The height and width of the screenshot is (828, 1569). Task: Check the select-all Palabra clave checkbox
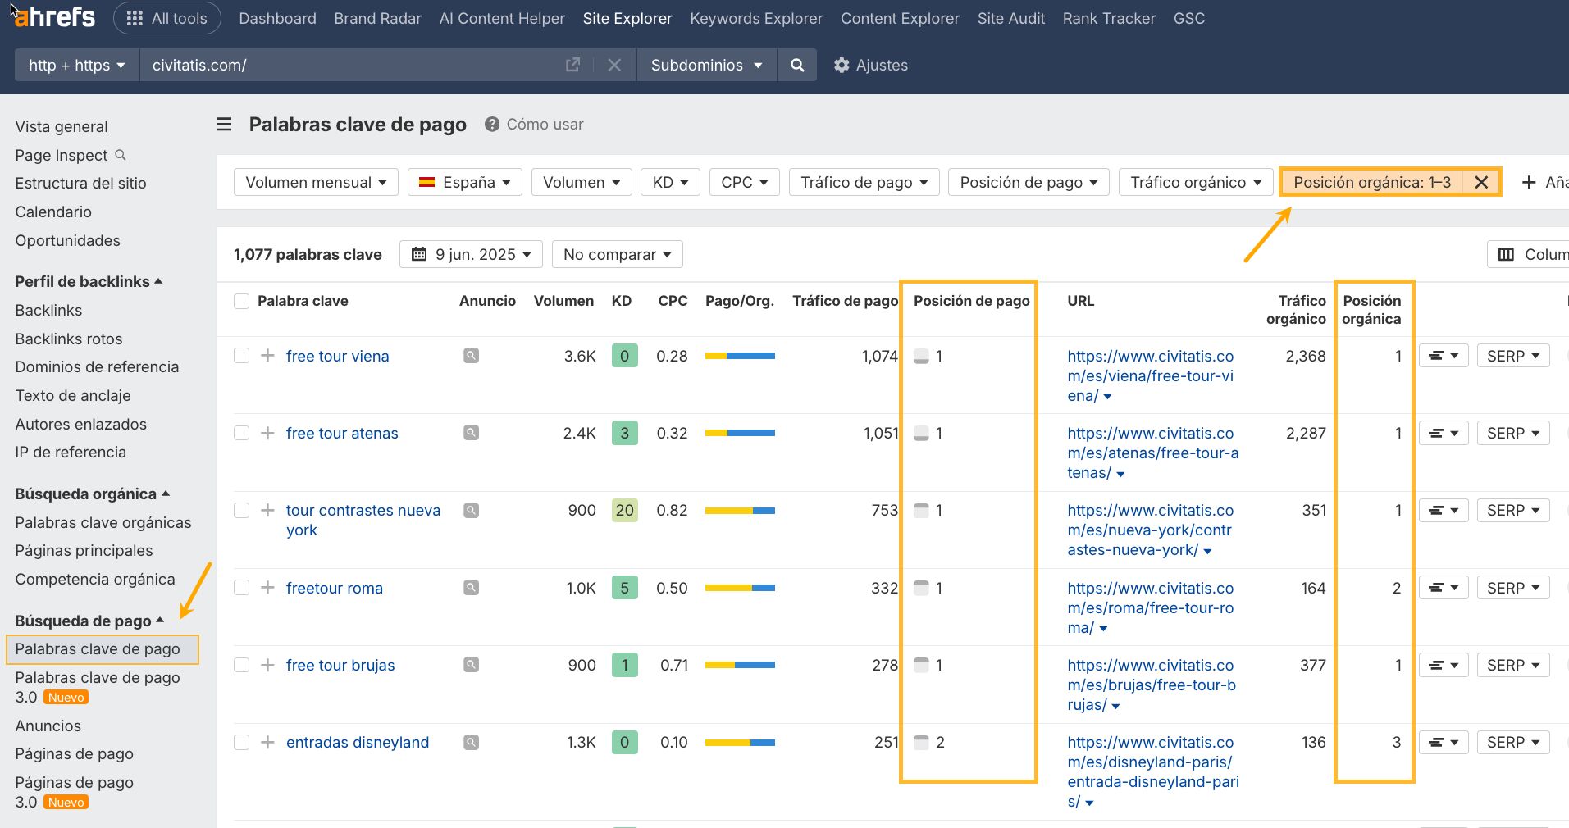pos(241,301)
